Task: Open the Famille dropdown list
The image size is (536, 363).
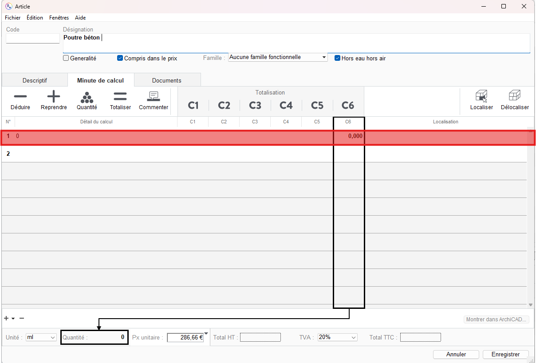Action: 324,57
